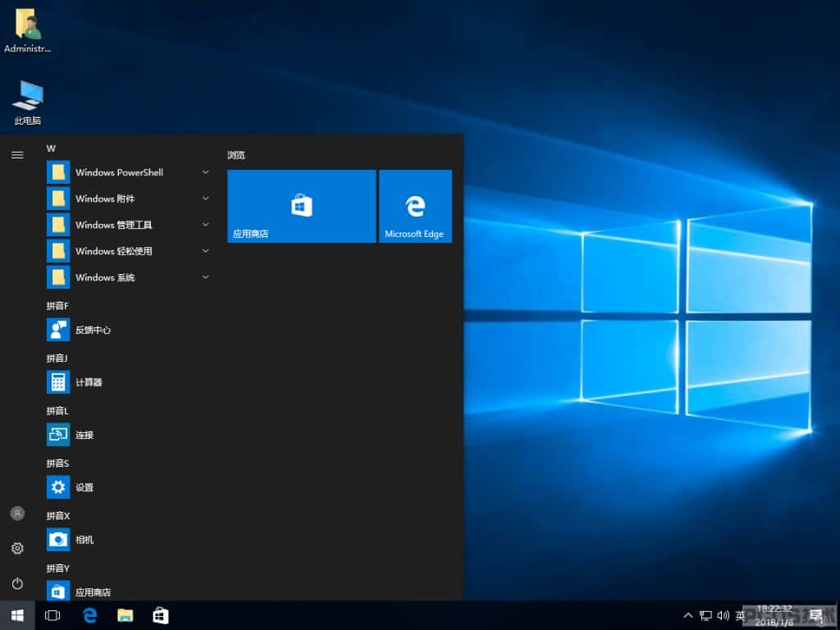Viewport: 840px width, 630px height.
Task: Open Task View from the taskbar
Action: [52, 615]
